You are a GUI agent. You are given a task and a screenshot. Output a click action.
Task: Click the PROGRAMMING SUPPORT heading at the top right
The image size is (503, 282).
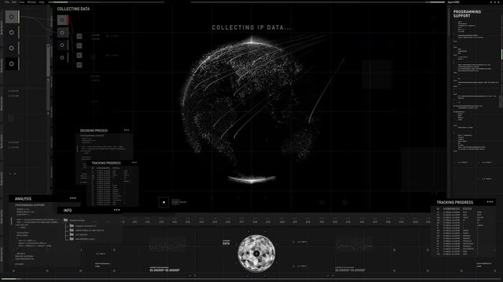click(467, 14)
